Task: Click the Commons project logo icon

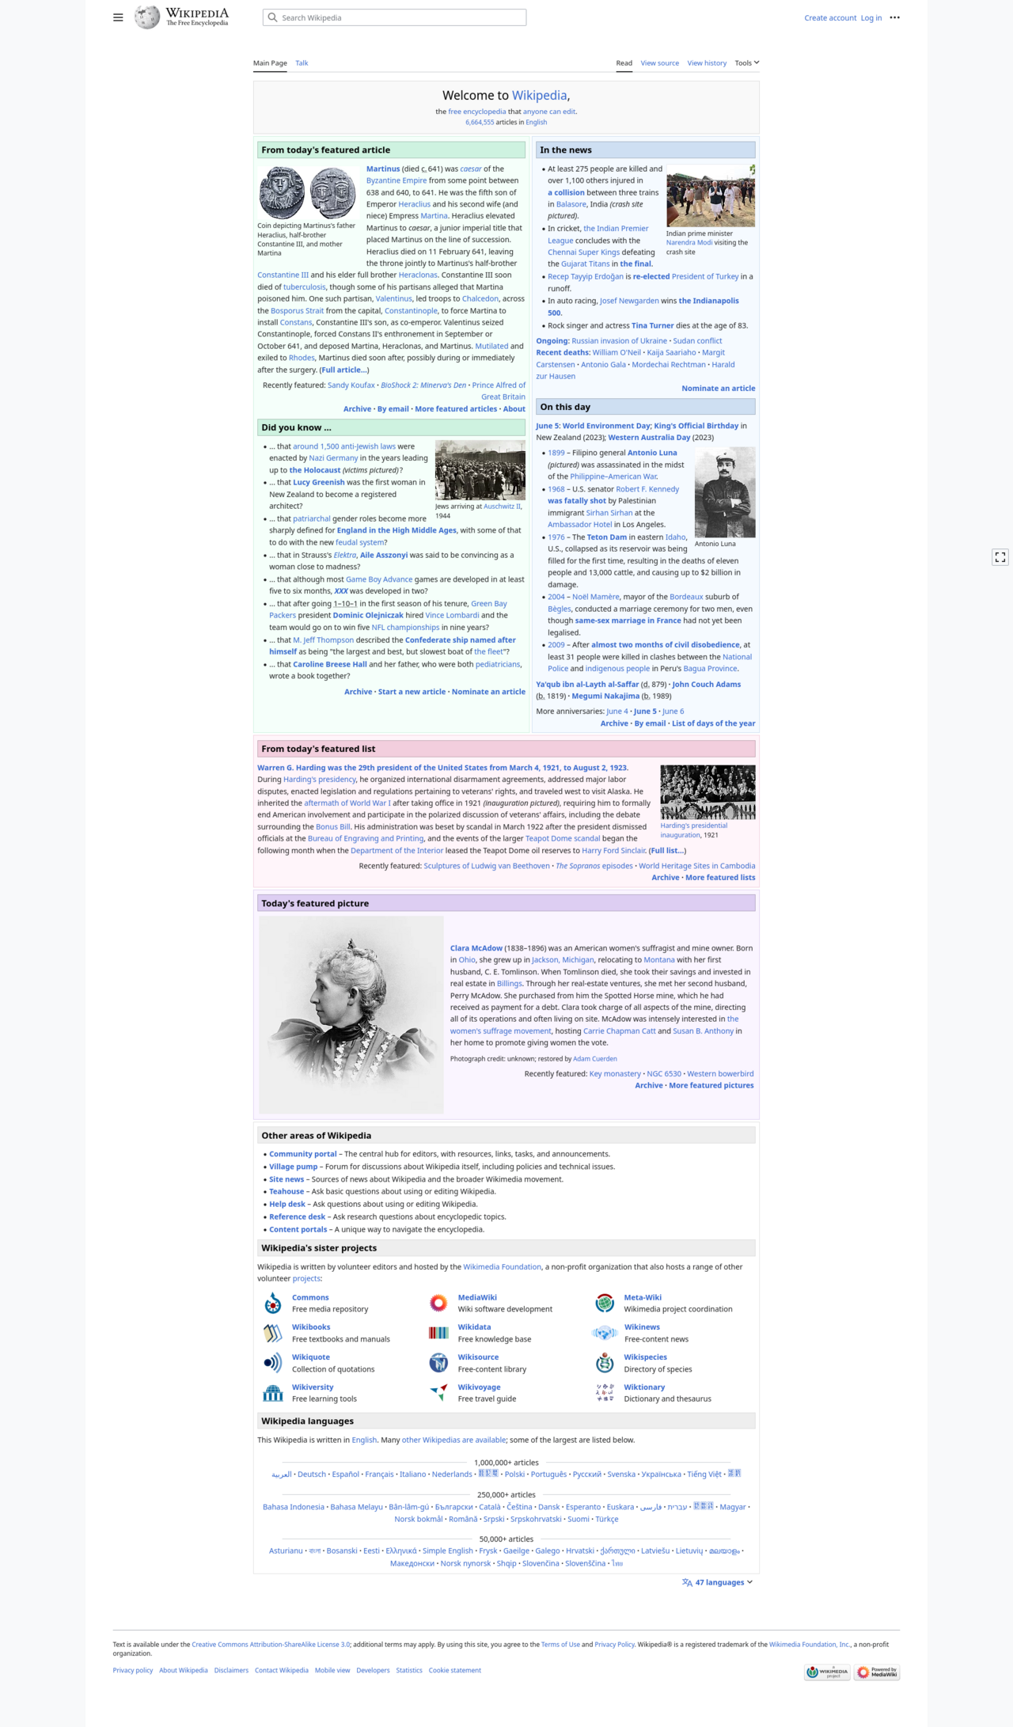Action: coord(273,1303)
